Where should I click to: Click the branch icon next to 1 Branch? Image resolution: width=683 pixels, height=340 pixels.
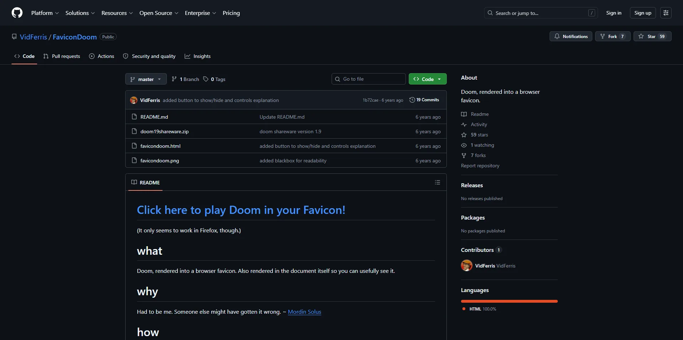[174, 79]
